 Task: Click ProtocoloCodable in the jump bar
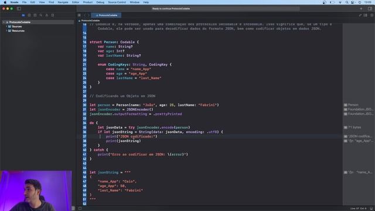coord(90,21)
